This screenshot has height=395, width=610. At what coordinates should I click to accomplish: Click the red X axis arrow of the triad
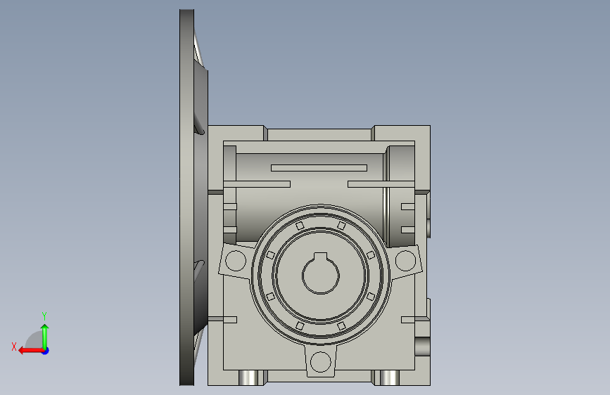pyautogui.click(x=31, y=351)
